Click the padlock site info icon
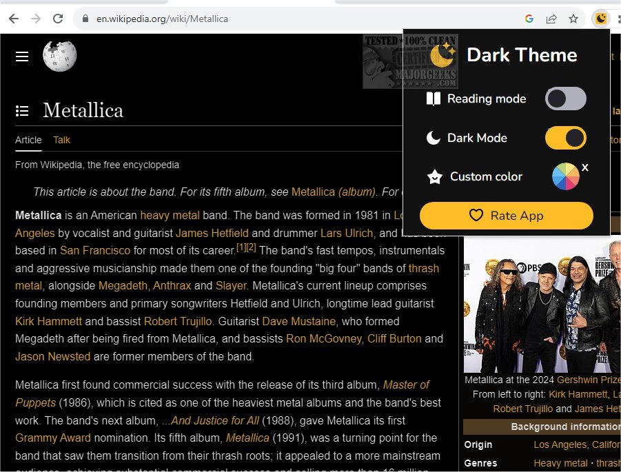 (x=85, y=19)
